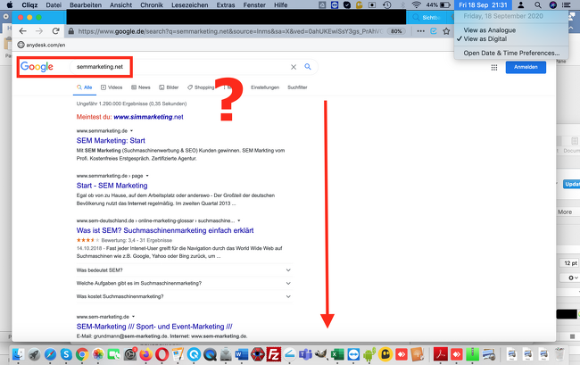Click the browser back arrow
The image size is (580, 365).
[x=23, y=30]
